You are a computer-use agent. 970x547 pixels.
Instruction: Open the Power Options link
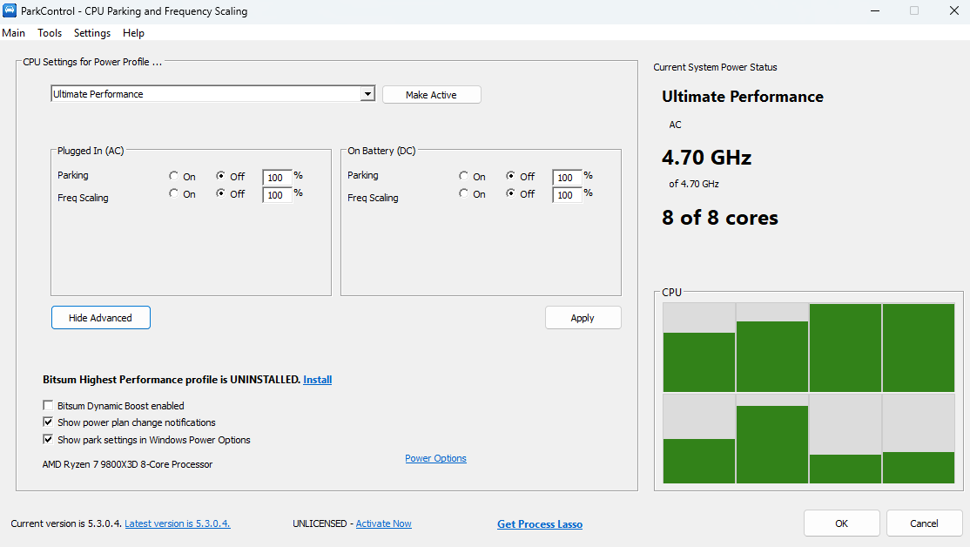point(435,458)
